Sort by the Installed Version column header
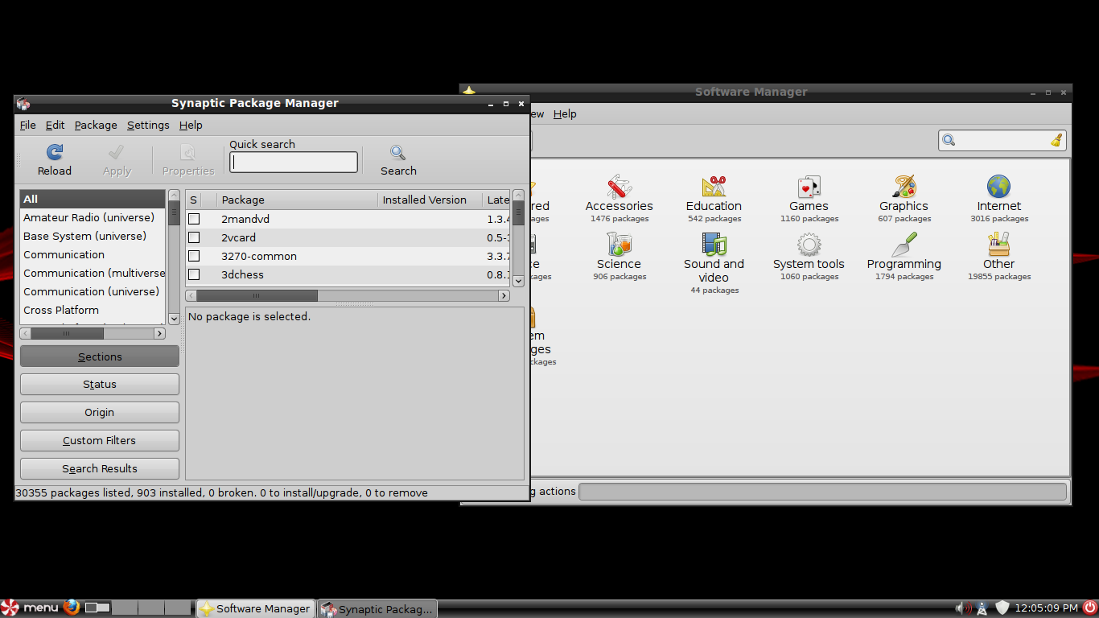Image resolution: width=1099 pixels, height=618 pixels. [430, 200]
